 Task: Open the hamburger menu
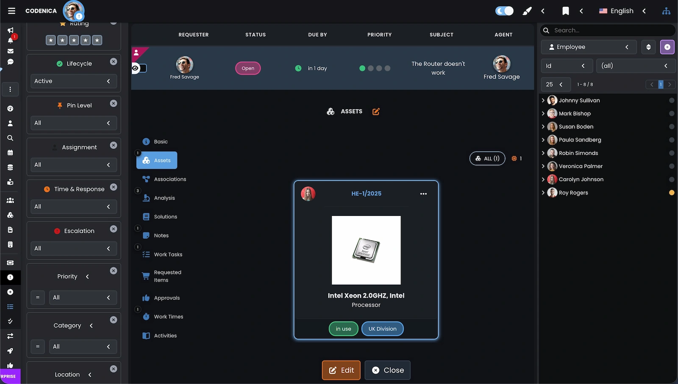coord(11,11)
